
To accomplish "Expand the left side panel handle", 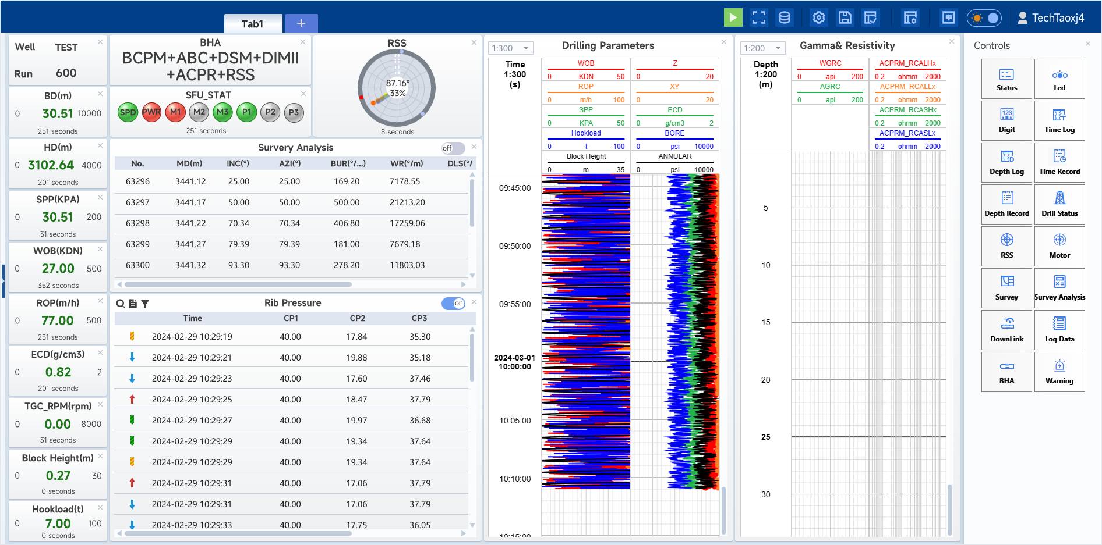I will tap(3, 281).
